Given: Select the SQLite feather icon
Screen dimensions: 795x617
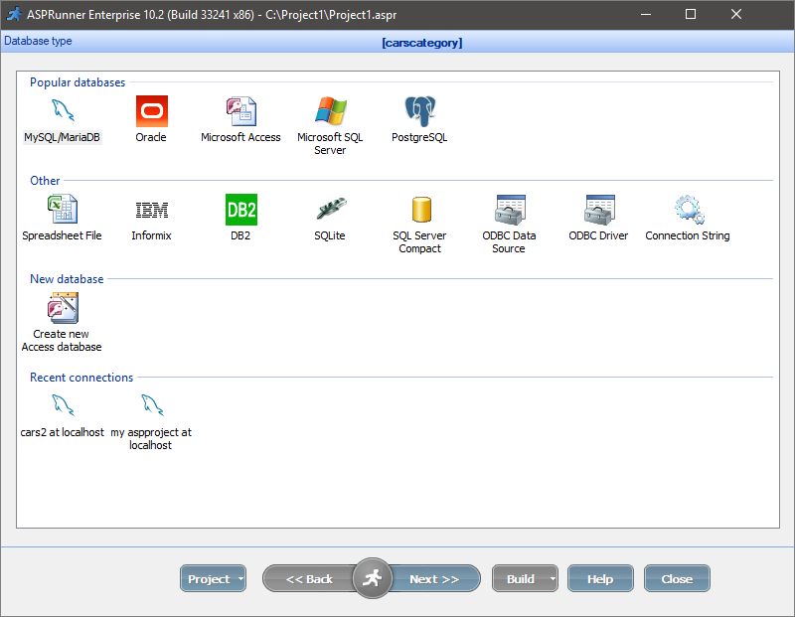Looking at the screenshot, I should (331, 209).
